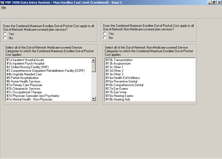
Task: Select #4b Urgently Needed Care
Action: click(49, 74)
